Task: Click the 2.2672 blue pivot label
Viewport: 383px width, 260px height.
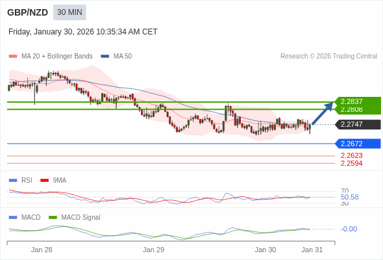Action: (358, 144)
